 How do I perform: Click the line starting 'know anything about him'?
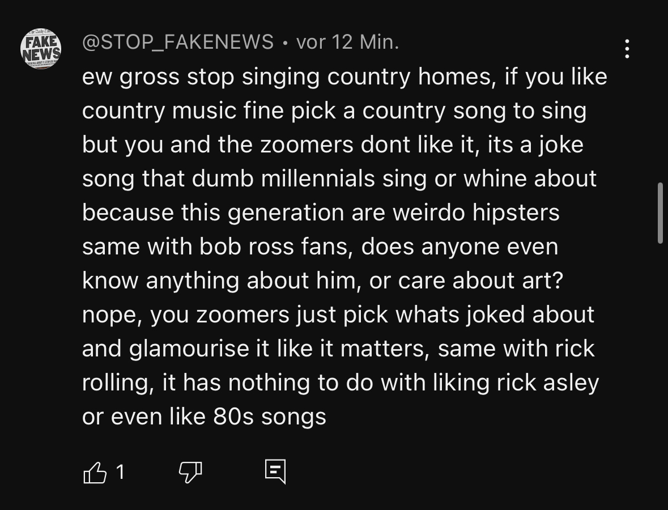(322, 280)
